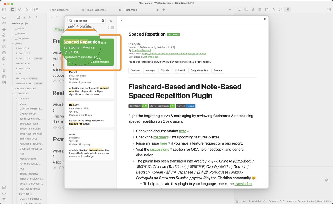Open the 31 Mar 2023 diary note
The height and width of the screenshot is (204, 333).
22,68
